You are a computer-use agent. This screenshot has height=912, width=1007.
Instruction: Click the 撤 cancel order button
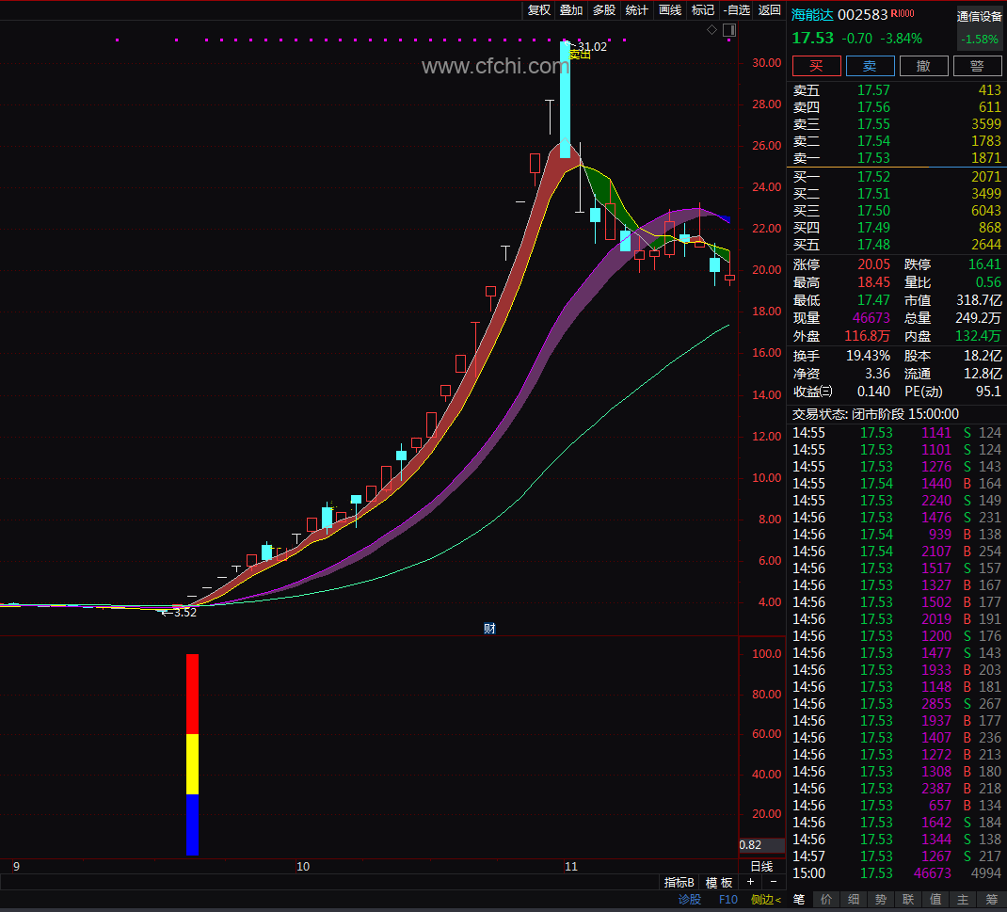(923, 66)
